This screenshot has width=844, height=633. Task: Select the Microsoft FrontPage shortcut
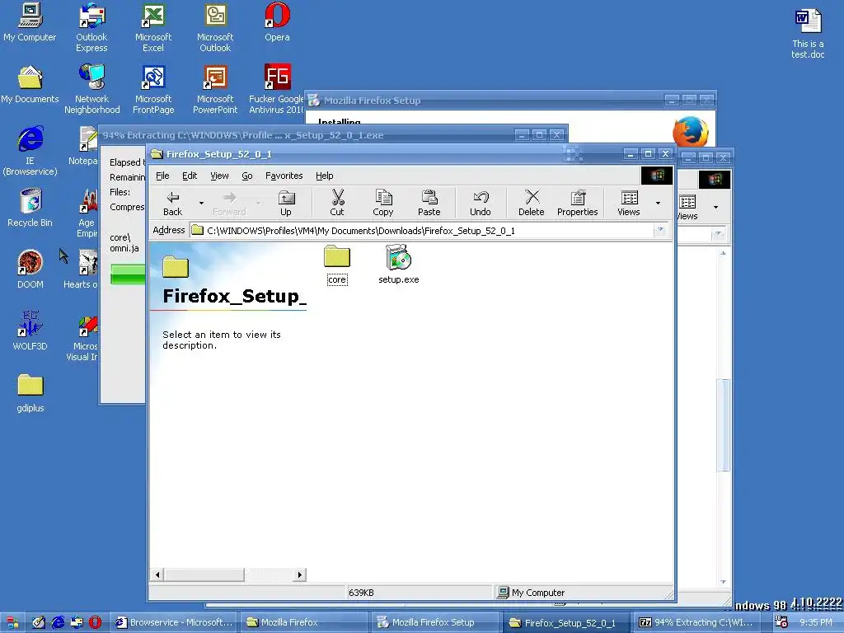click(x=153, y=90)
